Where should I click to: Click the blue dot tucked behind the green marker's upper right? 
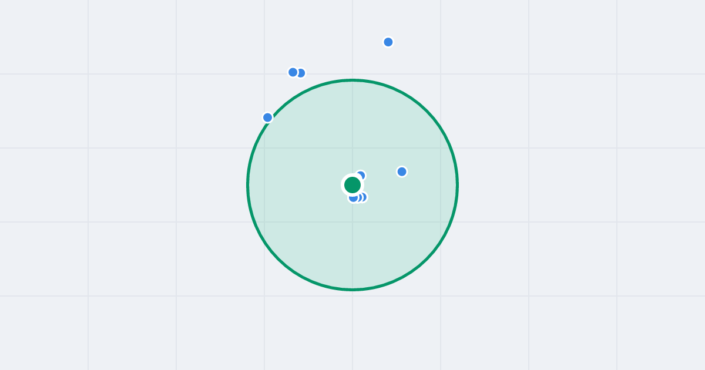pyautogui.click(x=361, y=176)
